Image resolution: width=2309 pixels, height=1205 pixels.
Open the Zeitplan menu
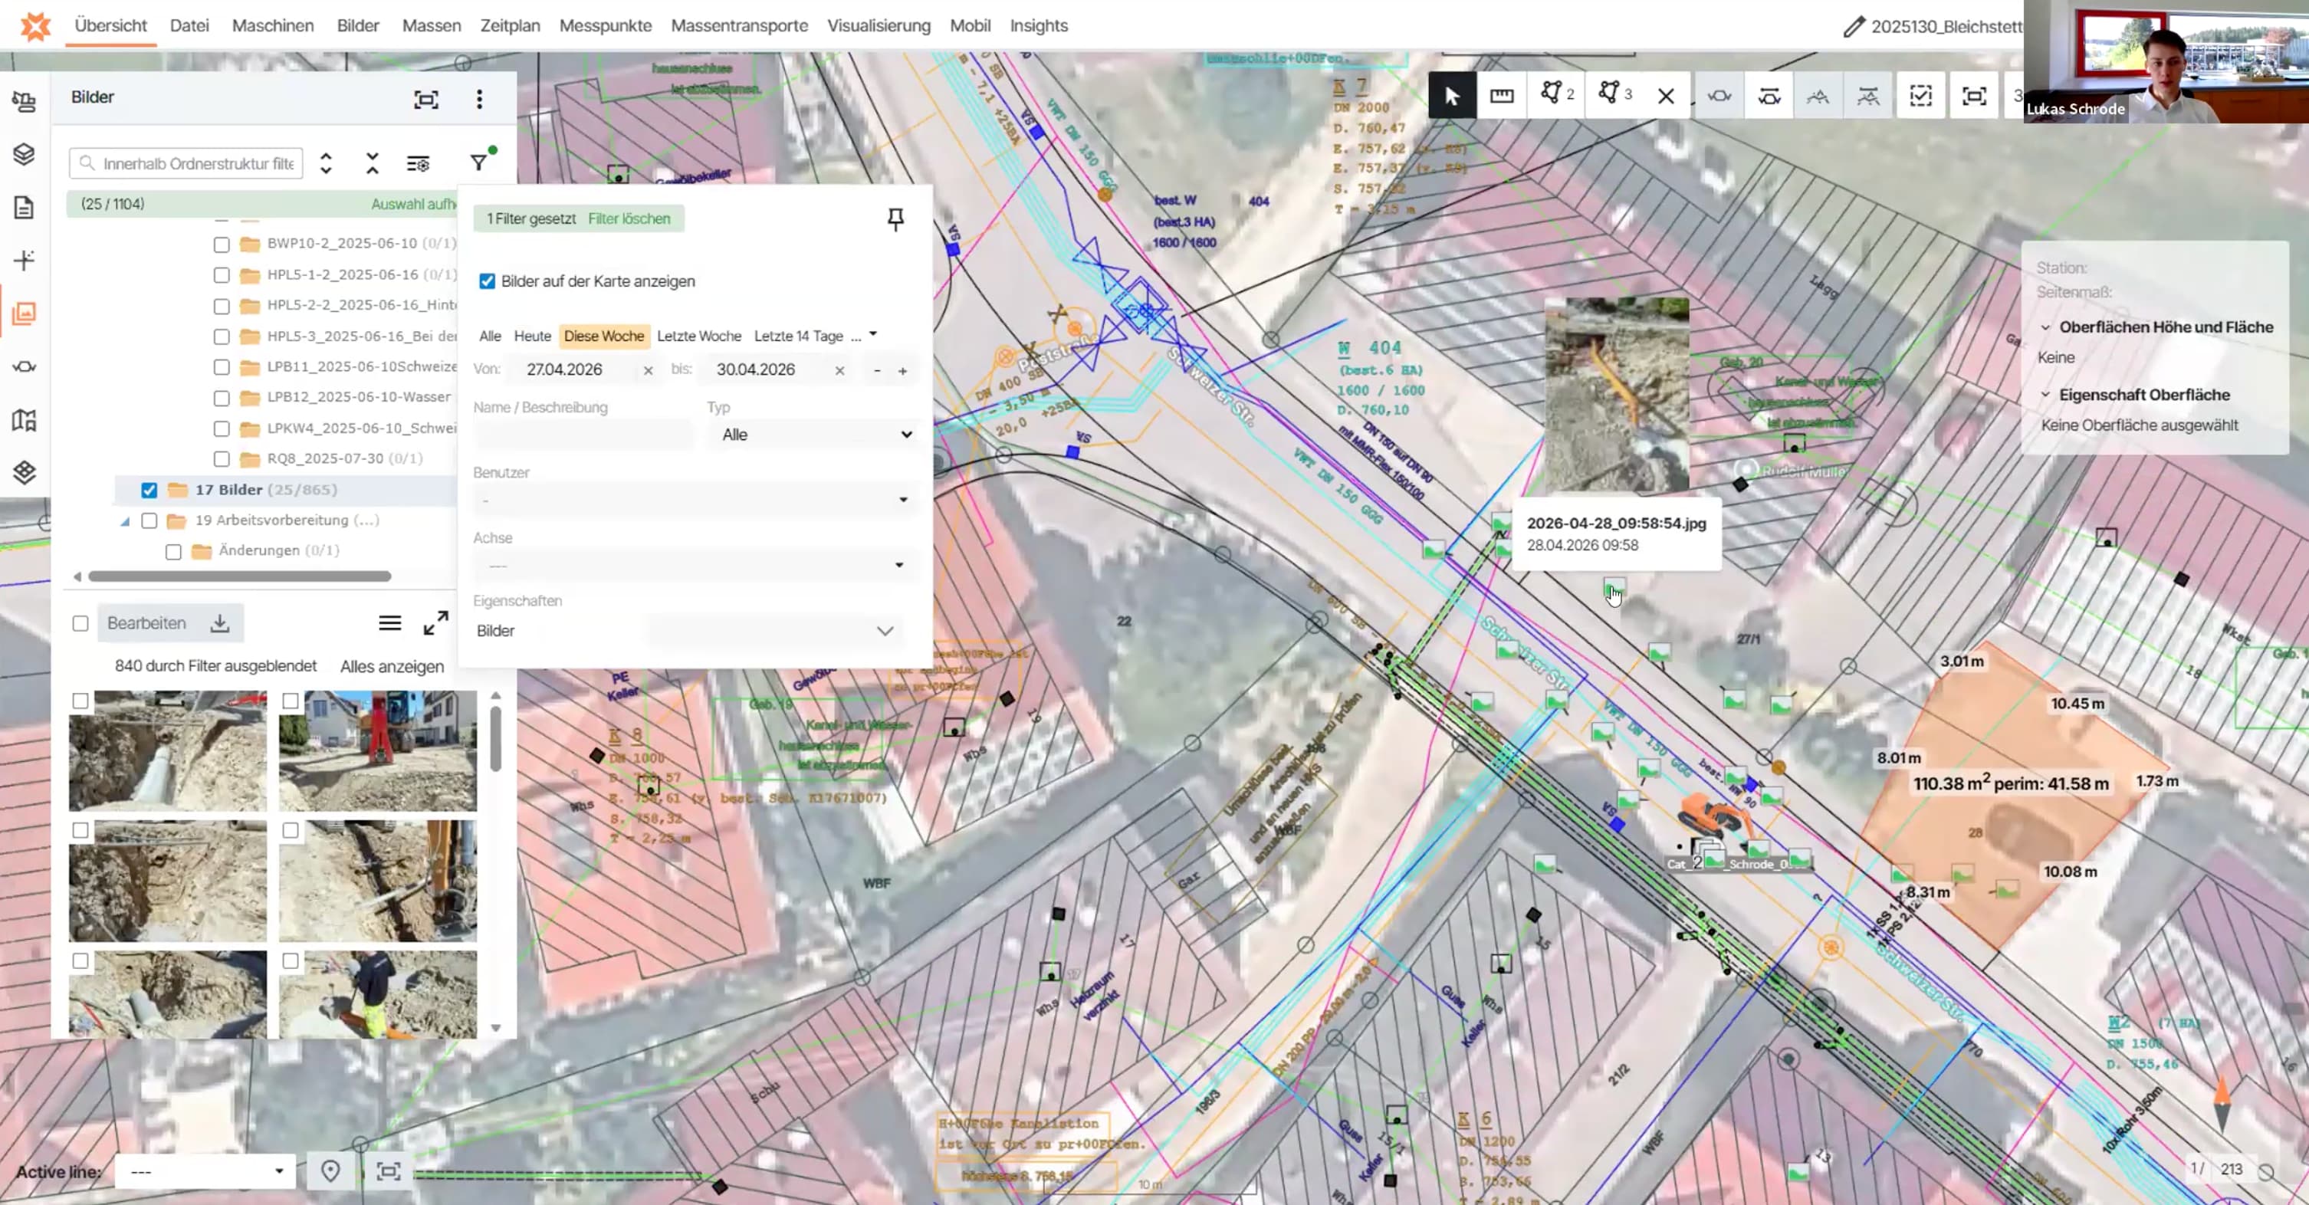510,26
